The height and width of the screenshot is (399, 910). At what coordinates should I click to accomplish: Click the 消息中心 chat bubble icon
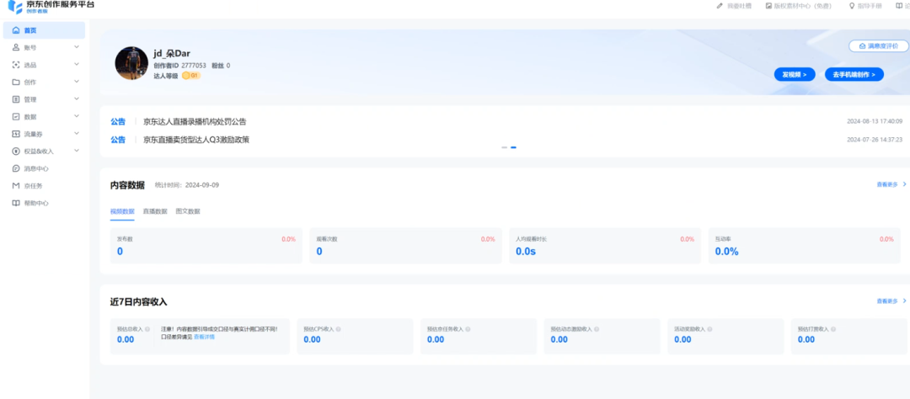(16, 168)
